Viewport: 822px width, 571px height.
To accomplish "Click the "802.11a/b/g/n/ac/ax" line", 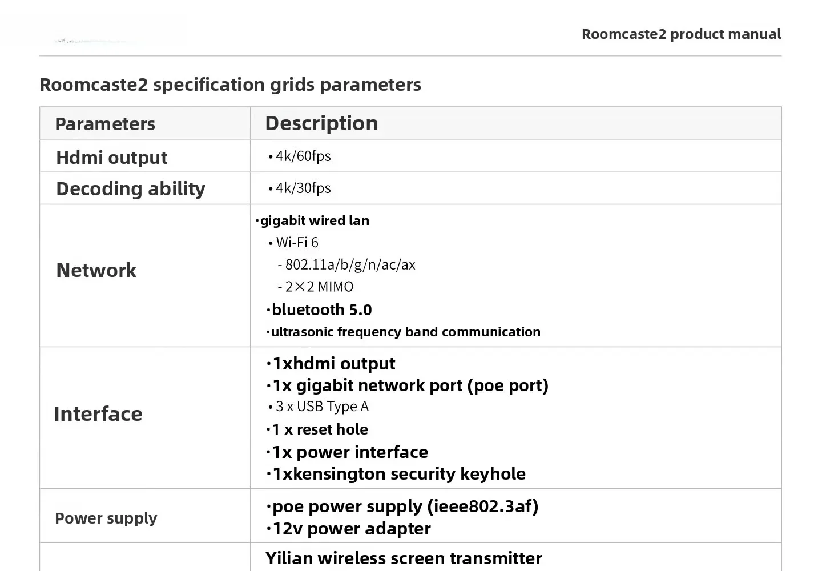I will 350,264.
